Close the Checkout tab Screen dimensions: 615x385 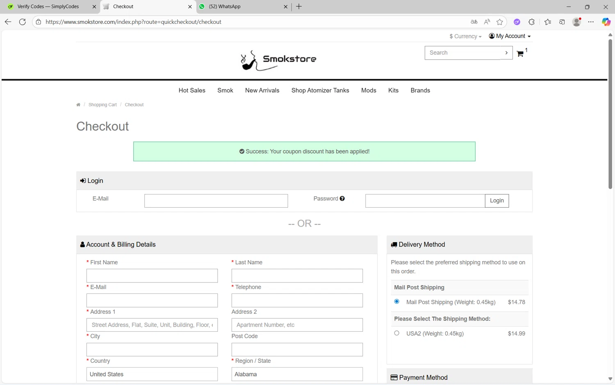(x=190, y=7)
